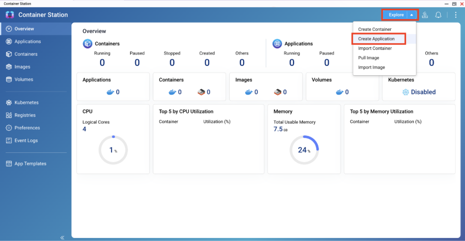Click the Memory 24% utilization gauge

304,150
